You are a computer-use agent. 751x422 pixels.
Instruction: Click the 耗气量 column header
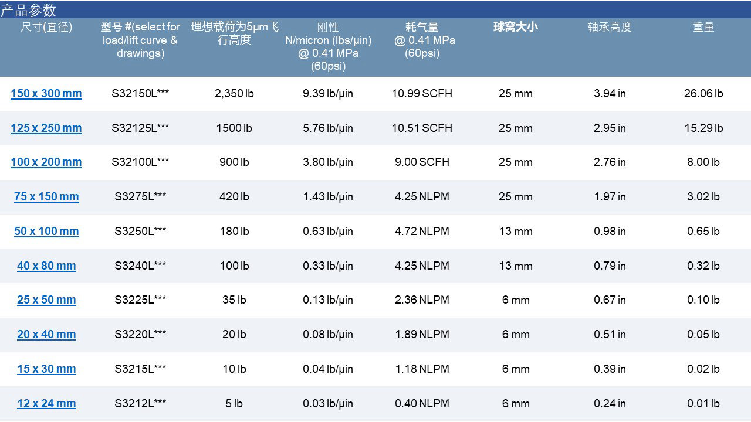point(422,40)
